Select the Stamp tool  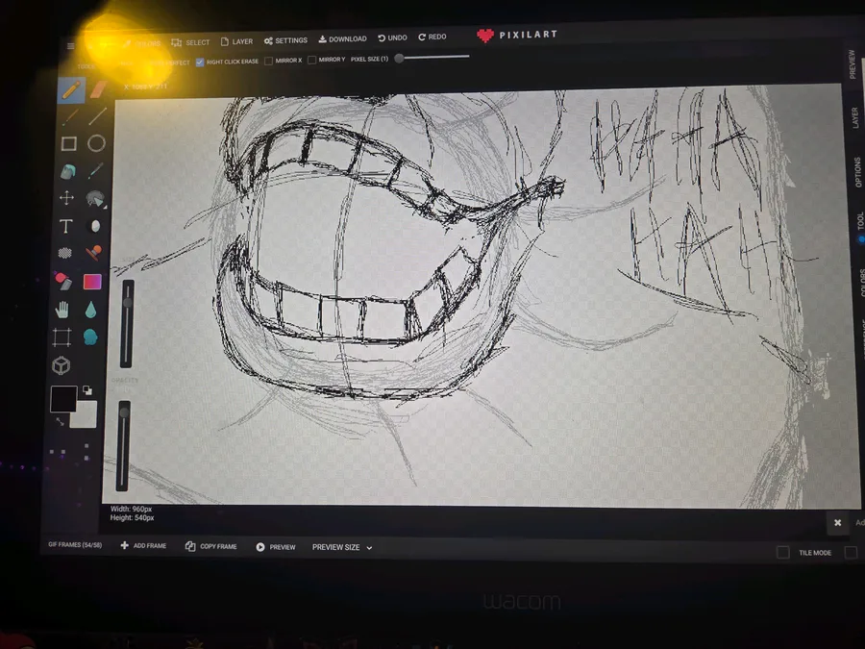94,253
